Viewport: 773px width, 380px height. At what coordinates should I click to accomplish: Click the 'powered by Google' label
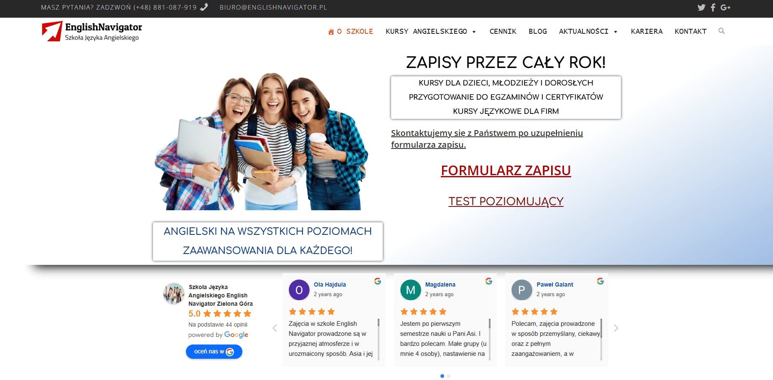218,335
